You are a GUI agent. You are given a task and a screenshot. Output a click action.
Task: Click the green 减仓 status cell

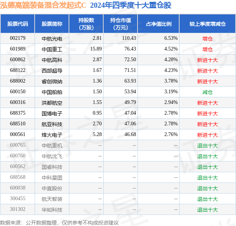click(x=207, y=92)
